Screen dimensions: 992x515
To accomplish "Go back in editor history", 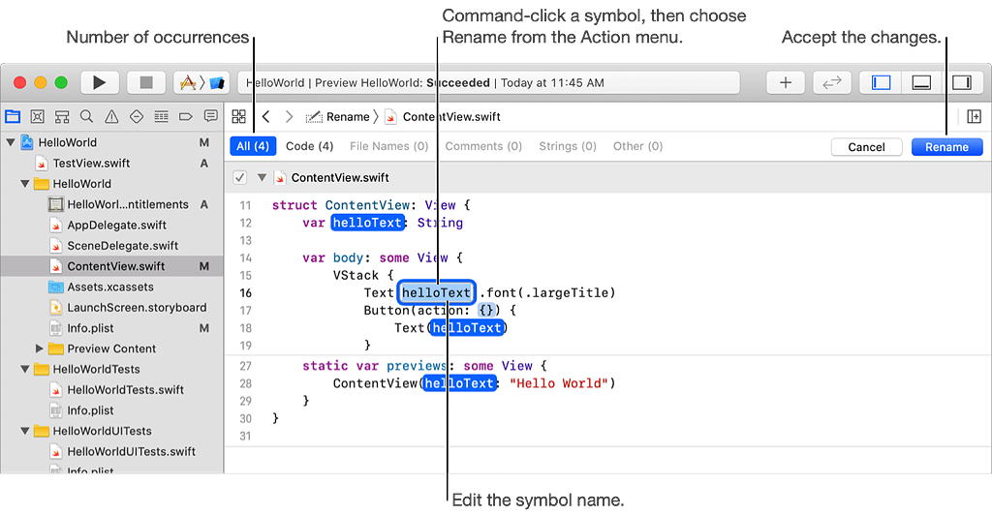I will click(266, 116).
